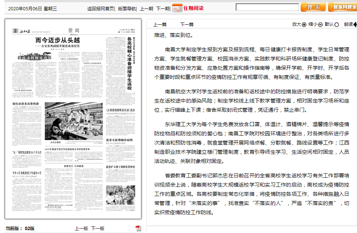Go to previous page 上一版
Viewport: 357px width, 233px height.
(81, 228)
